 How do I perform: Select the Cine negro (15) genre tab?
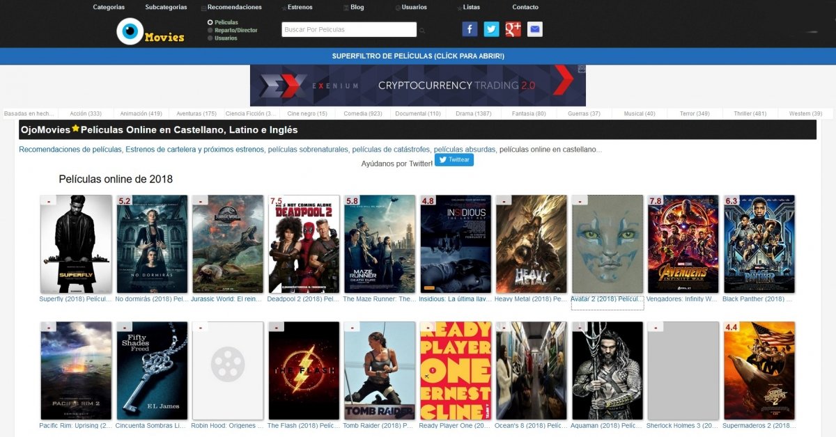coord(307,113)
